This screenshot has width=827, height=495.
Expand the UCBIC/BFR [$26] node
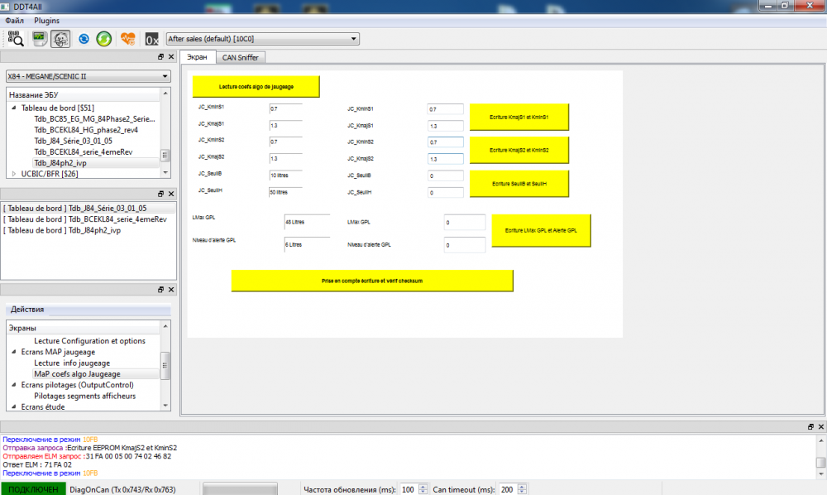[x=14, y=174]
